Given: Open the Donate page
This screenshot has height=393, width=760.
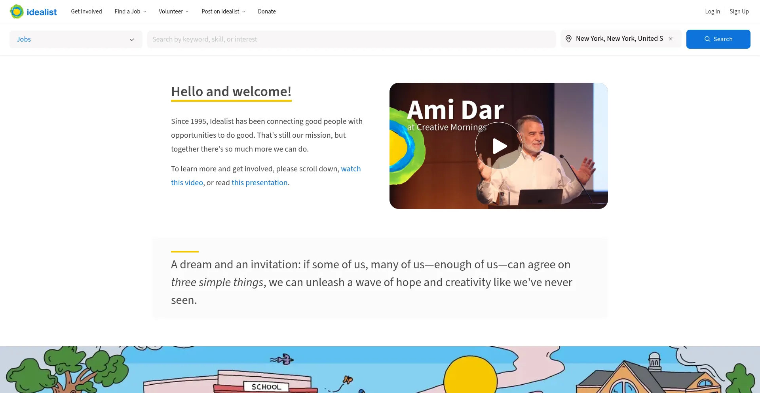Looking at the screenshot, I should [267, 11].
